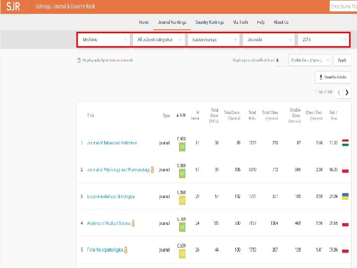This screenshot has width=357, height=268.
Task: Open the About Us page
Action: [x=281, y=22]
